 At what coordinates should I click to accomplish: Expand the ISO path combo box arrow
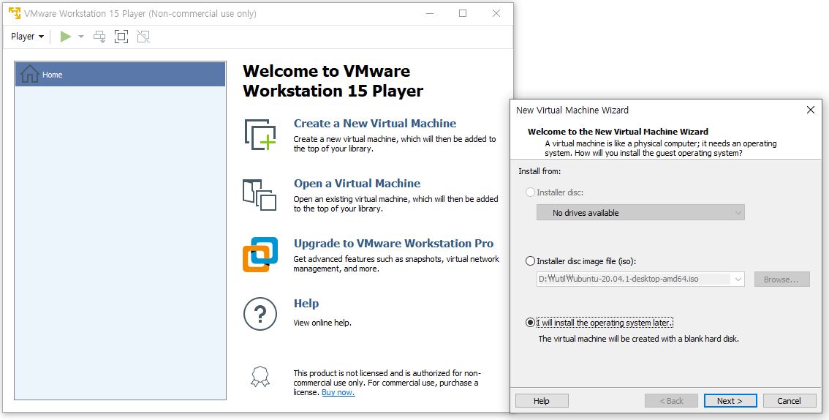(738, 280)
